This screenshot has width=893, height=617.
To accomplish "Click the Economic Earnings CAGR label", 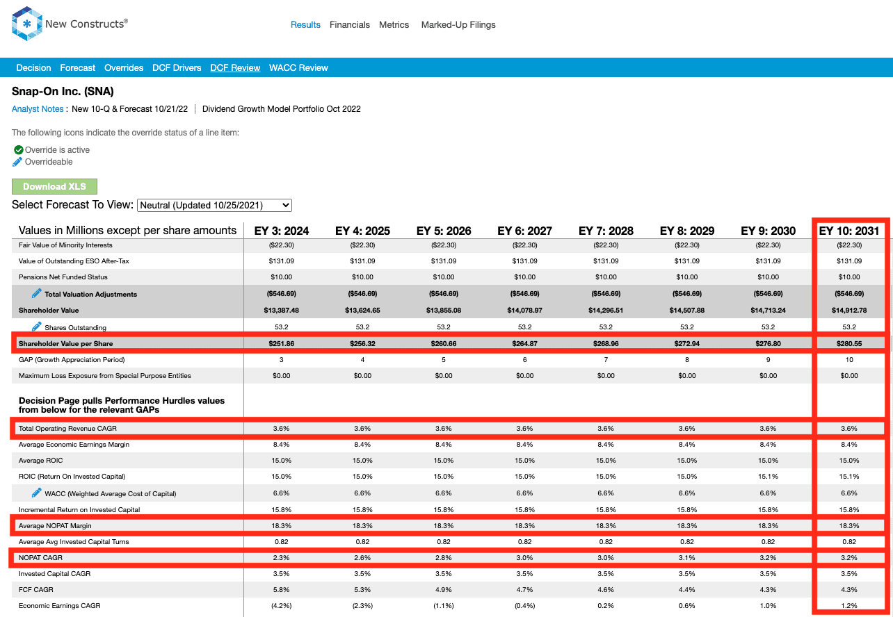I will click(59, 606).
